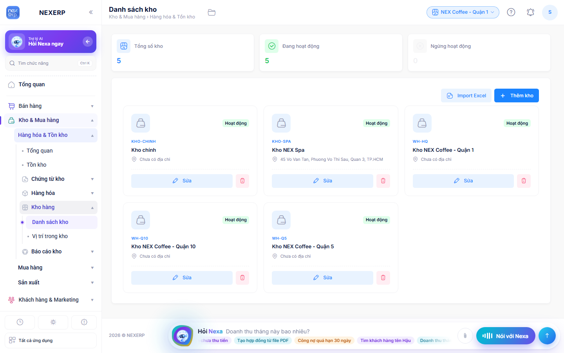Image resolution: width=564 pixels, height=353 pixels.
Task: Click the Tìm chức năng search field
Action: 51,63
